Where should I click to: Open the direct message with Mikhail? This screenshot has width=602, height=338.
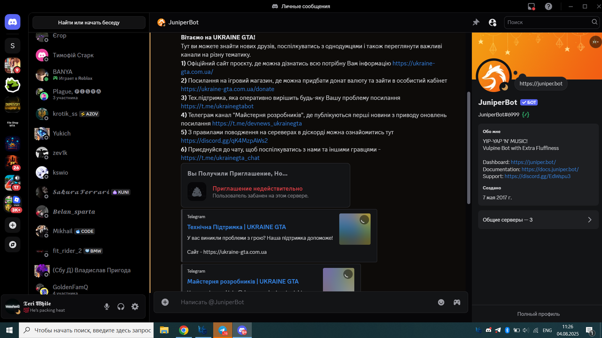coord(89,231)
